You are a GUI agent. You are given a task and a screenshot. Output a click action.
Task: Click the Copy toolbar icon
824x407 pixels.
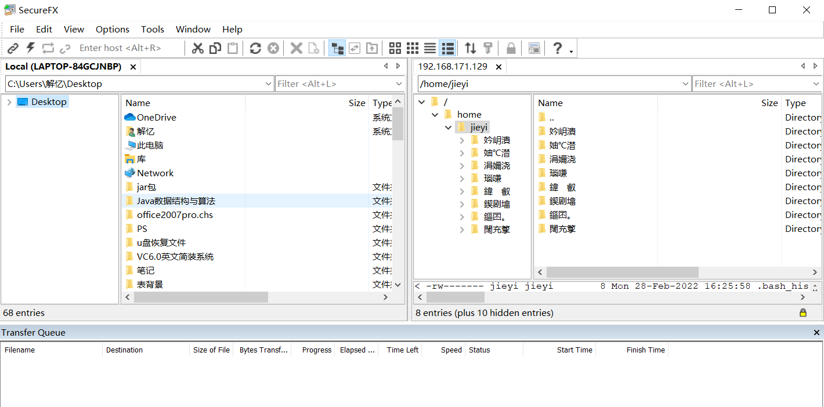[215, 48]
